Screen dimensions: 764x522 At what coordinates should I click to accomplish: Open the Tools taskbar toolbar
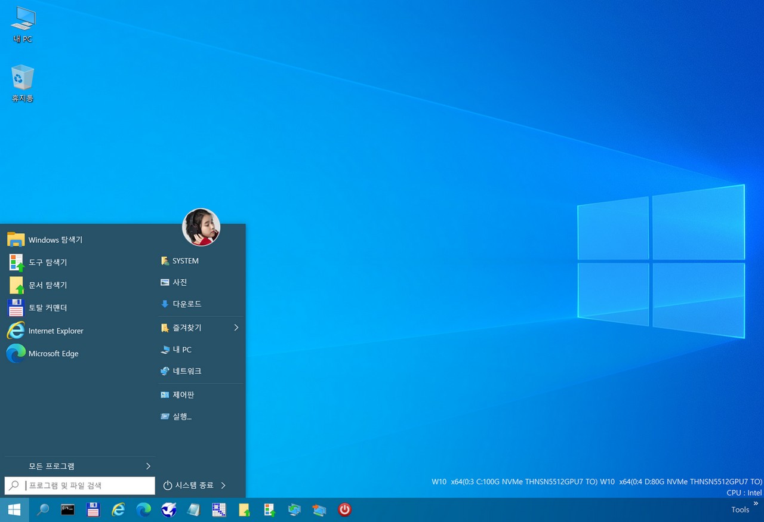740,509
